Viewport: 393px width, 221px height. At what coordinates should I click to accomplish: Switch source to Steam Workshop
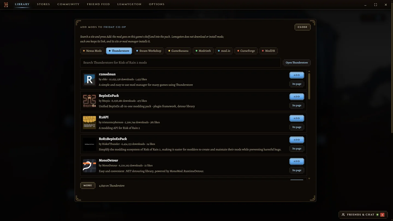(x=149, y=51)
